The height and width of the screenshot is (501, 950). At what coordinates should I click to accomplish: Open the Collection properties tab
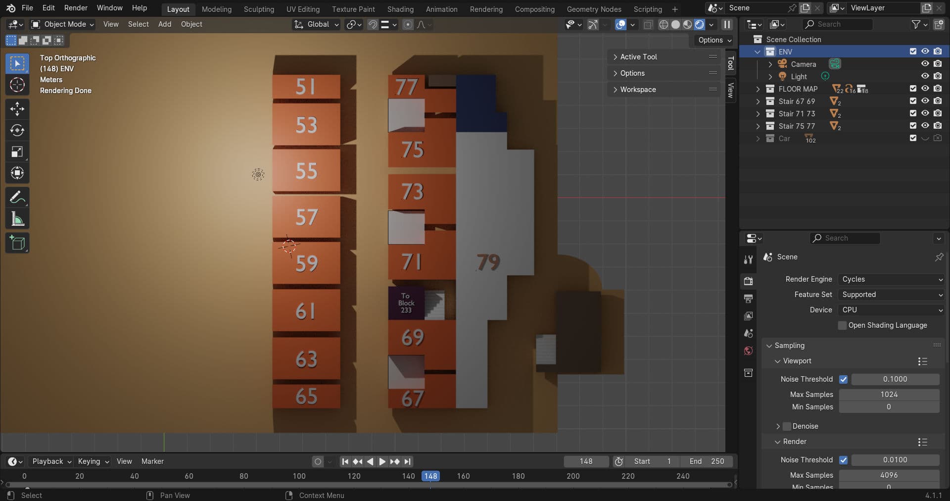748,372
